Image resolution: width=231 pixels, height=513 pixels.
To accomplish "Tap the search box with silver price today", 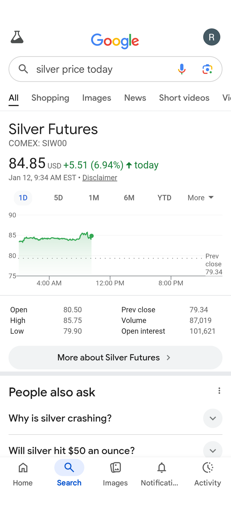I will coord(102,69).
